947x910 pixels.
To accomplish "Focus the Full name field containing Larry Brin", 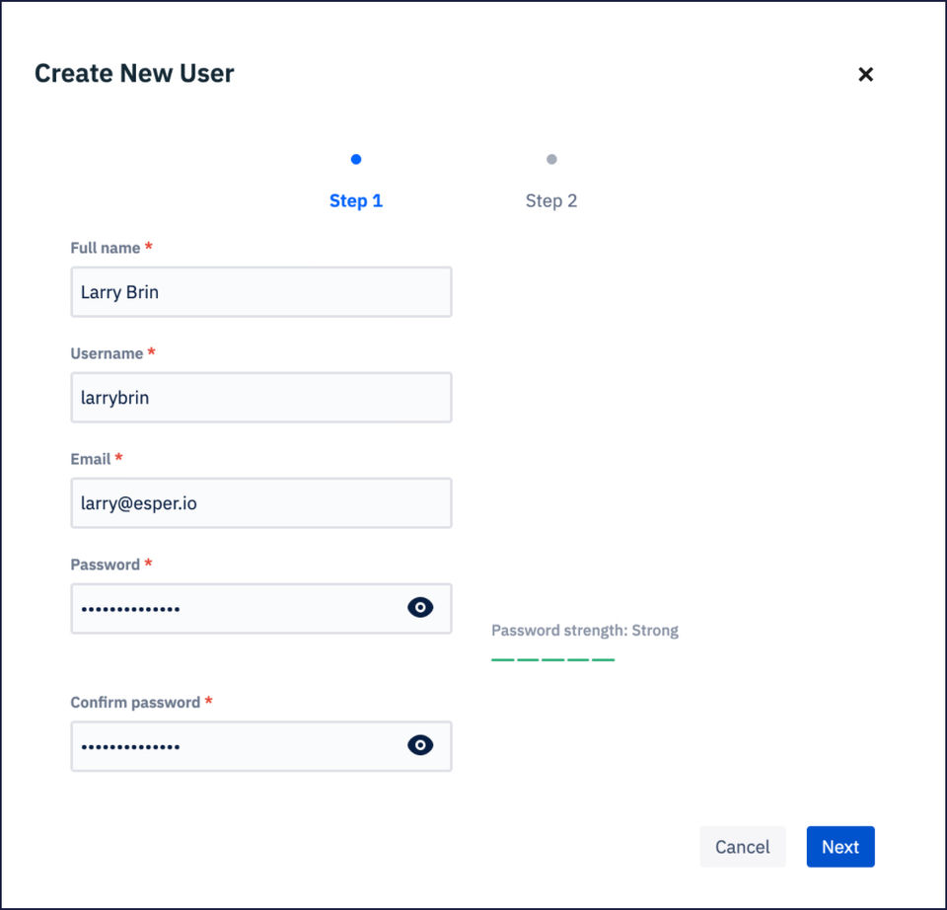I will click(x=260, y=292).
